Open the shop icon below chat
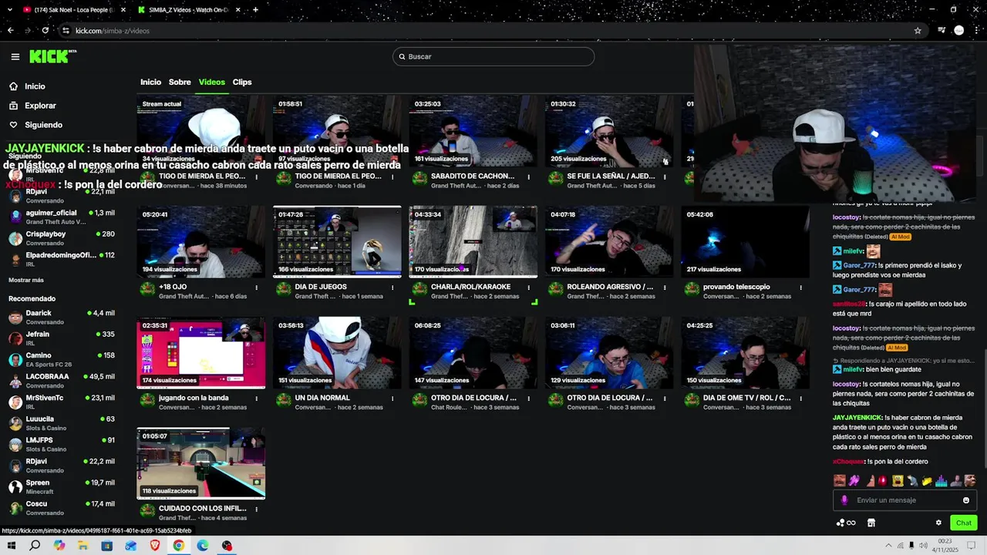The width and height of the screenshot is (987, 555). (871, 523)
